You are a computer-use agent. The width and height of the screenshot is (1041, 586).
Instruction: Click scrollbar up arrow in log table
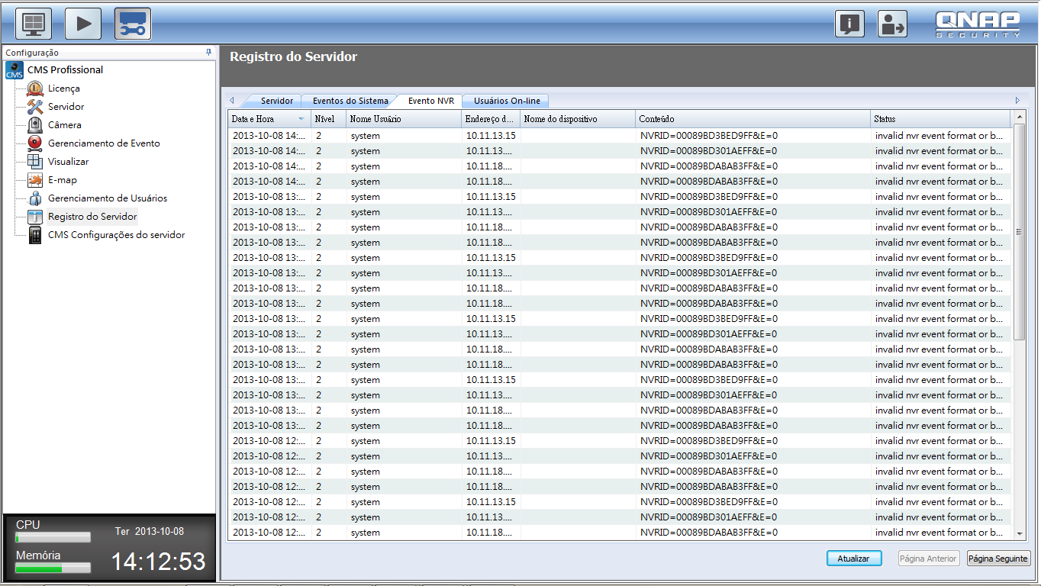click(x=1019, y=118)
